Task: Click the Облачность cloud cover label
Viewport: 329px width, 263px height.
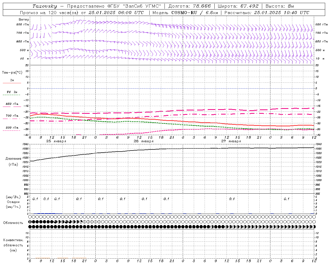Action: (x=13, y=223)
